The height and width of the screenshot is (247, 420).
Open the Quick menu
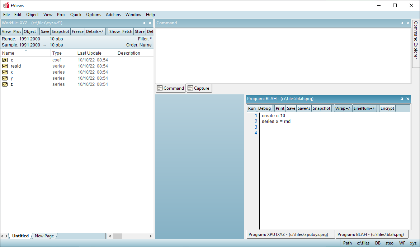click(76, 15)
